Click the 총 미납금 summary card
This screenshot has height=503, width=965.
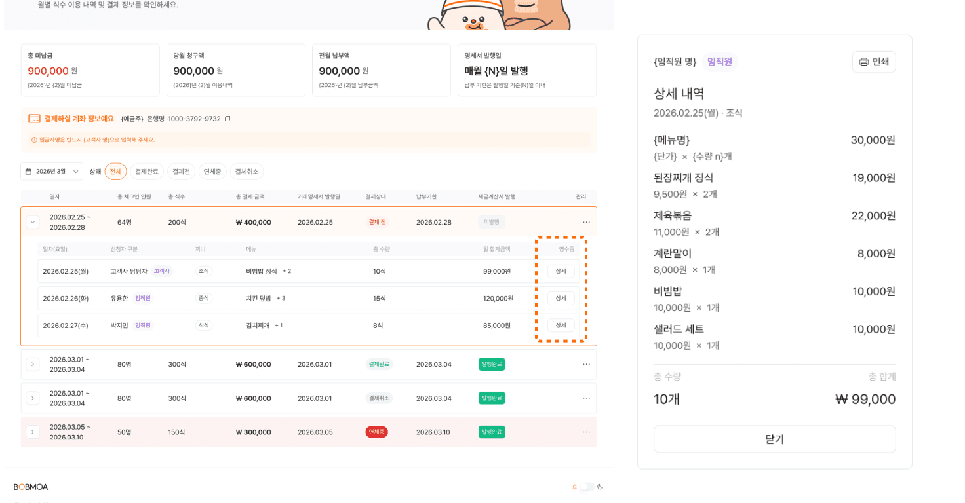[x=90, y=70]
